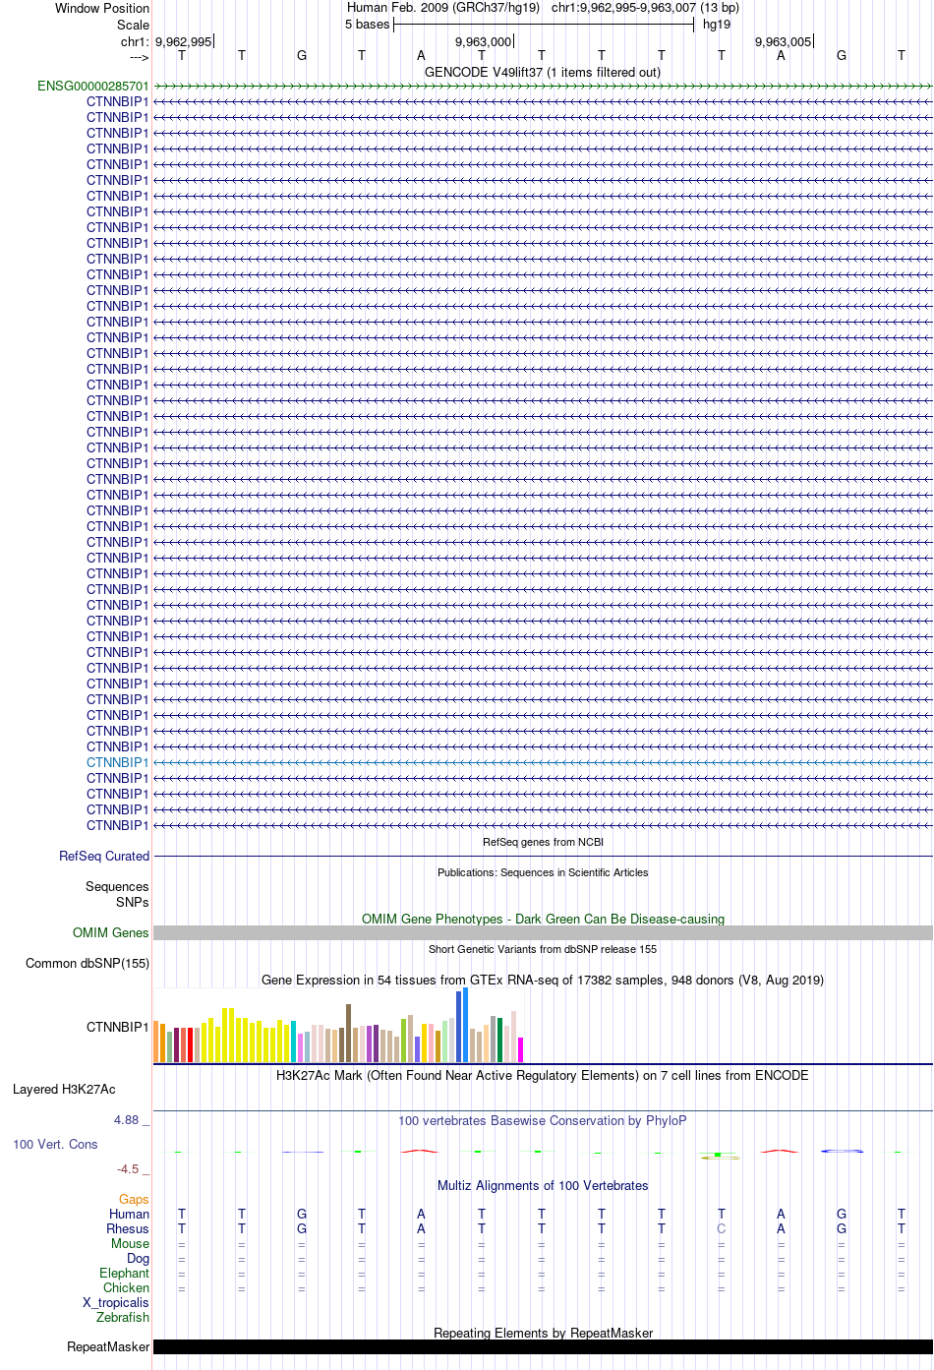Click the SNPs track label

[x=133, y=902]
